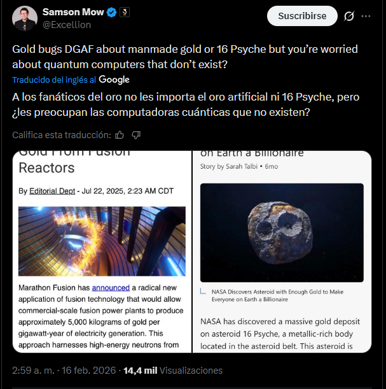Click the Google logo in the translation notice
386x389 pixels.
pos(114,80)
